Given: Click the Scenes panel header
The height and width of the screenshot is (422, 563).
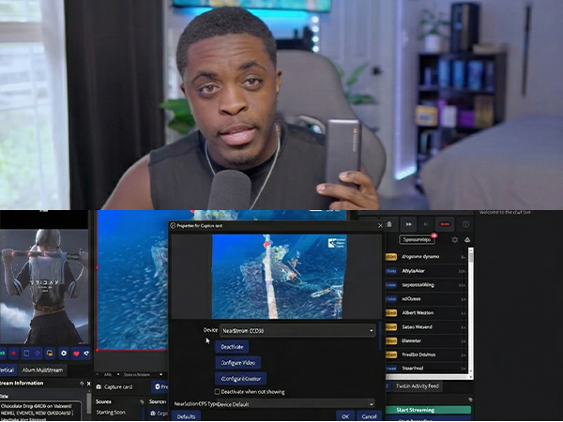Looking at the screenshot, I should 103,402.
